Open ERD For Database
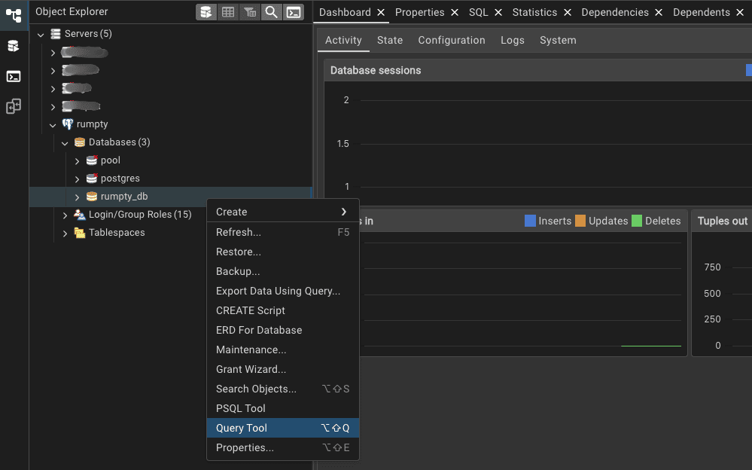Viewport: 752px width, 470px height. tap(282, 331)
